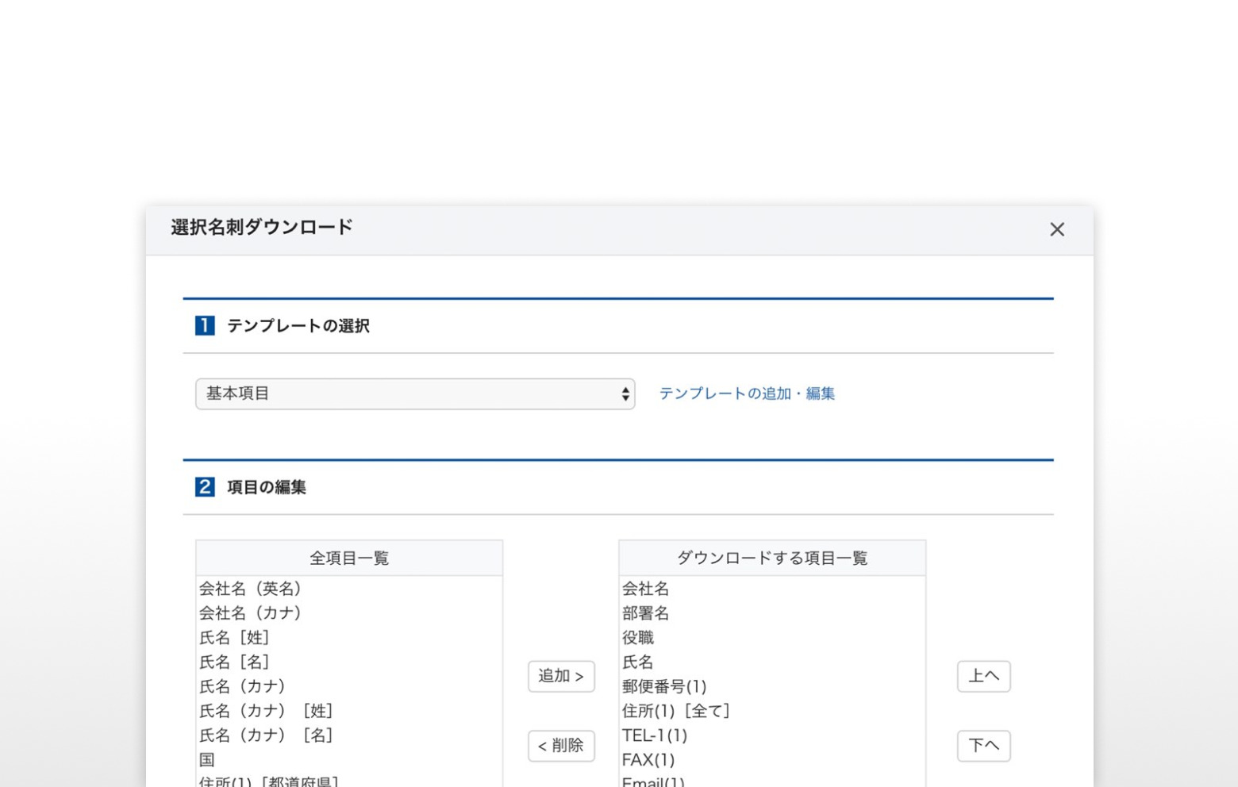Move item up with 上へ button
The height and width of the screenshot is (787, 1238).
(983, 676)
